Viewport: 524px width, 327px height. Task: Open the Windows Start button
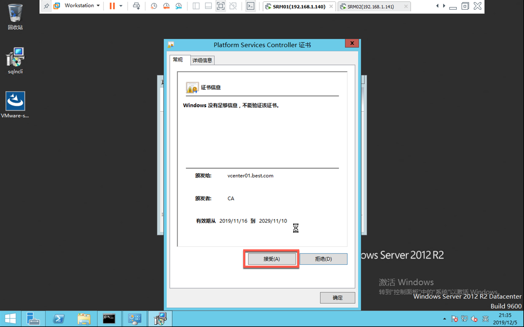pos(10,319)
